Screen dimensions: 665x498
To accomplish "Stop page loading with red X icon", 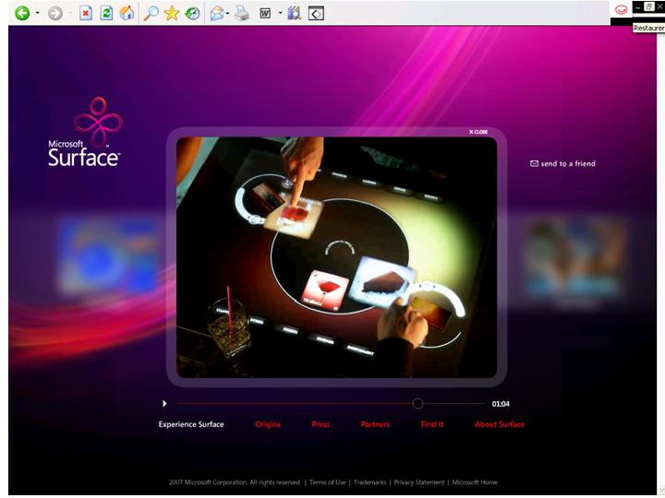I will coord(85,13).
